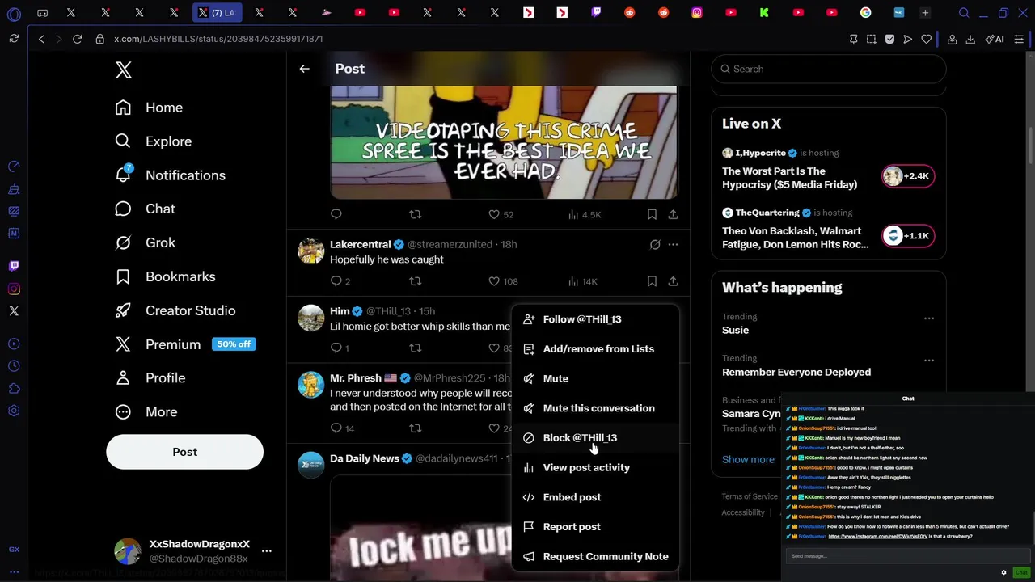Repost Him @THill_13's post
This screenshot has width=1035, height=582.
415,348
